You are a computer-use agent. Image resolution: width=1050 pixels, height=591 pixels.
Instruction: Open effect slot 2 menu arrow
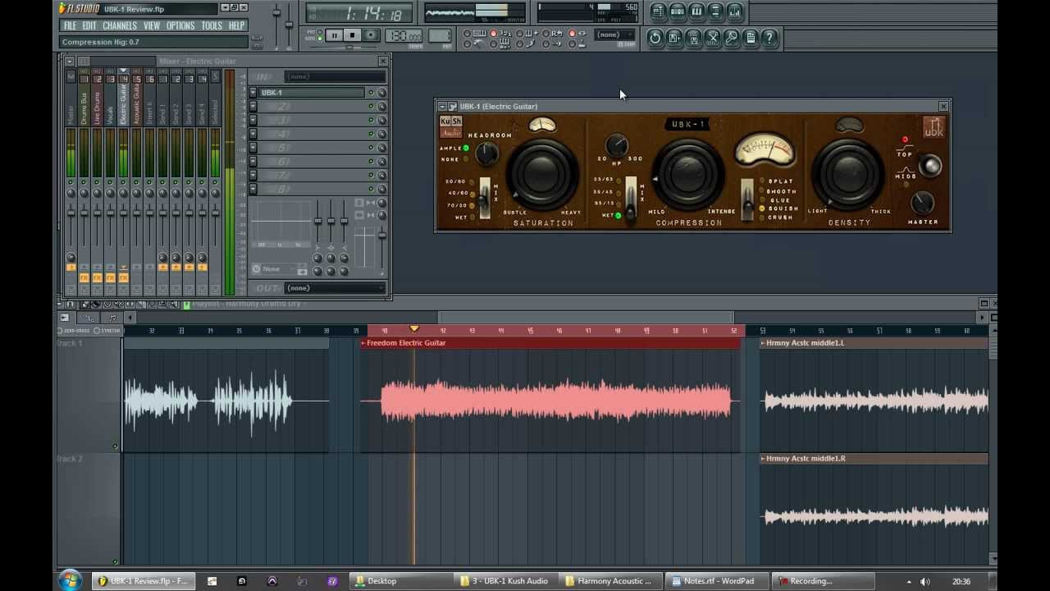pos(253,107)
